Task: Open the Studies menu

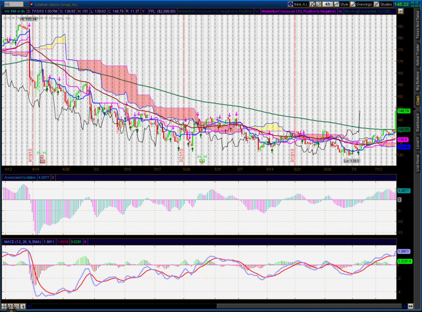Action: tap(383, 4)
